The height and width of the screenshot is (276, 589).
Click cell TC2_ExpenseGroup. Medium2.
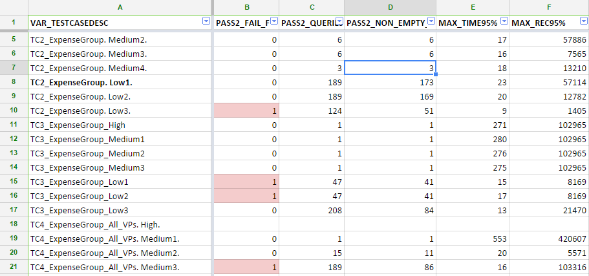coord(120,39)
